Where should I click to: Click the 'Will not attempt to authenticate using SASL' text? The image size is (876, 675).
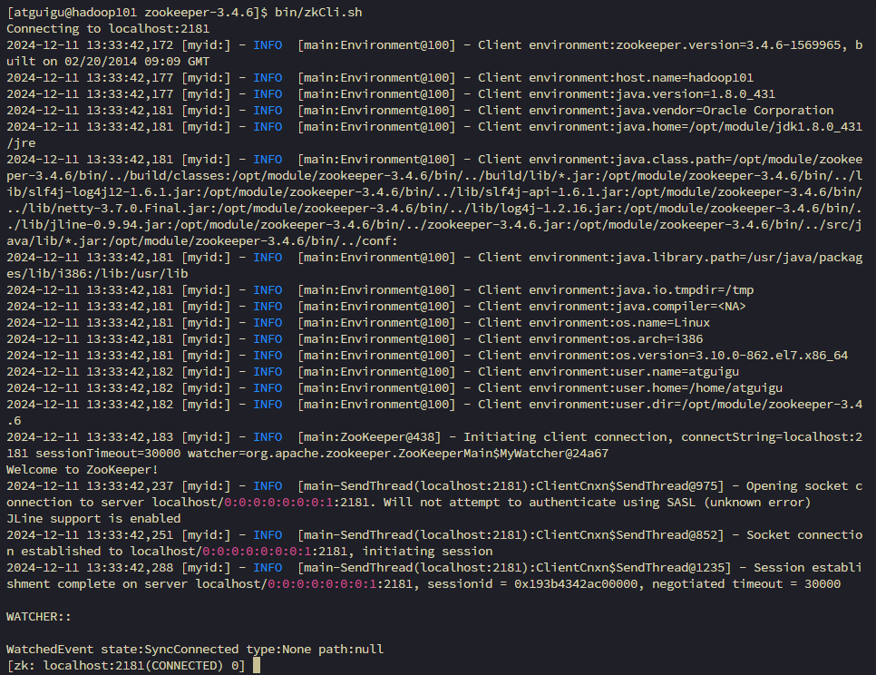pos(540,503)
